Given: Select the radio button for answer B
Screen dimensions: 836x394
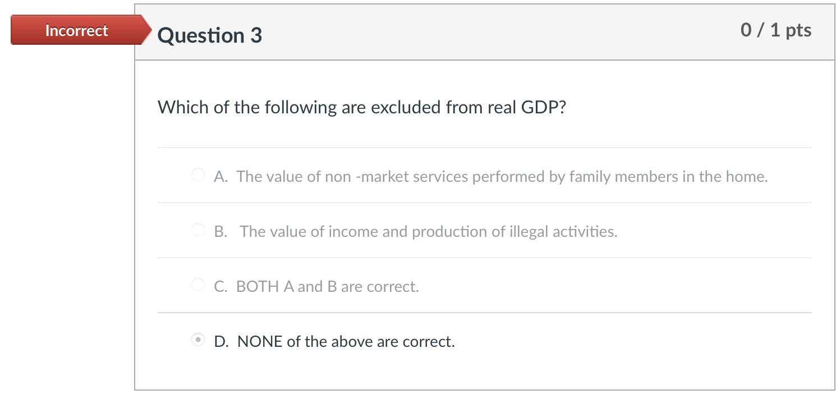Looking at the screenshot, I should 198,230.
